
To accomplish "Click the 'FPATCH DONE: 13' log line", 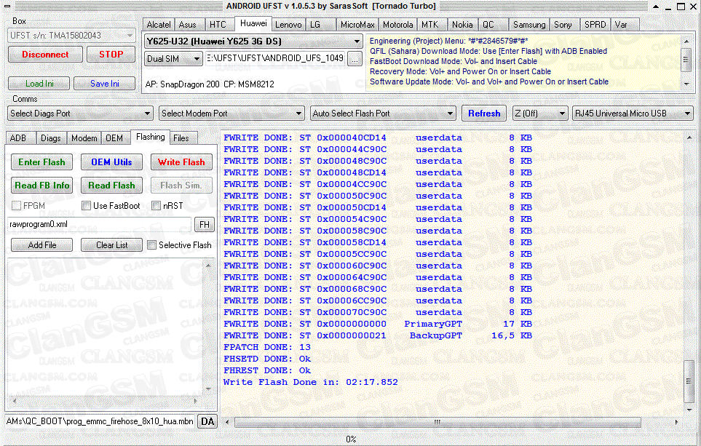I will pos(267,347).
